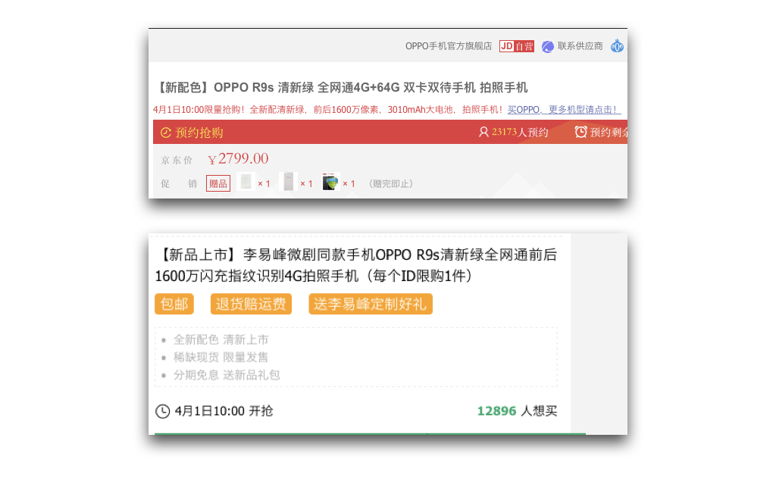Select the ¥2799.00 price
The width and height of the screenshot is (776, 478).
[x=238, y=159]
